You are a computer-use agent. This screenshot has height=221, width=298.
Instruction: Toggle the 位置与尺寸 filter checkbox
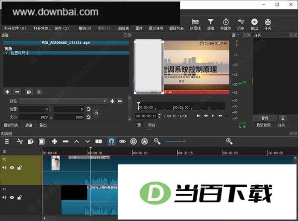click(x=6, y=53)
